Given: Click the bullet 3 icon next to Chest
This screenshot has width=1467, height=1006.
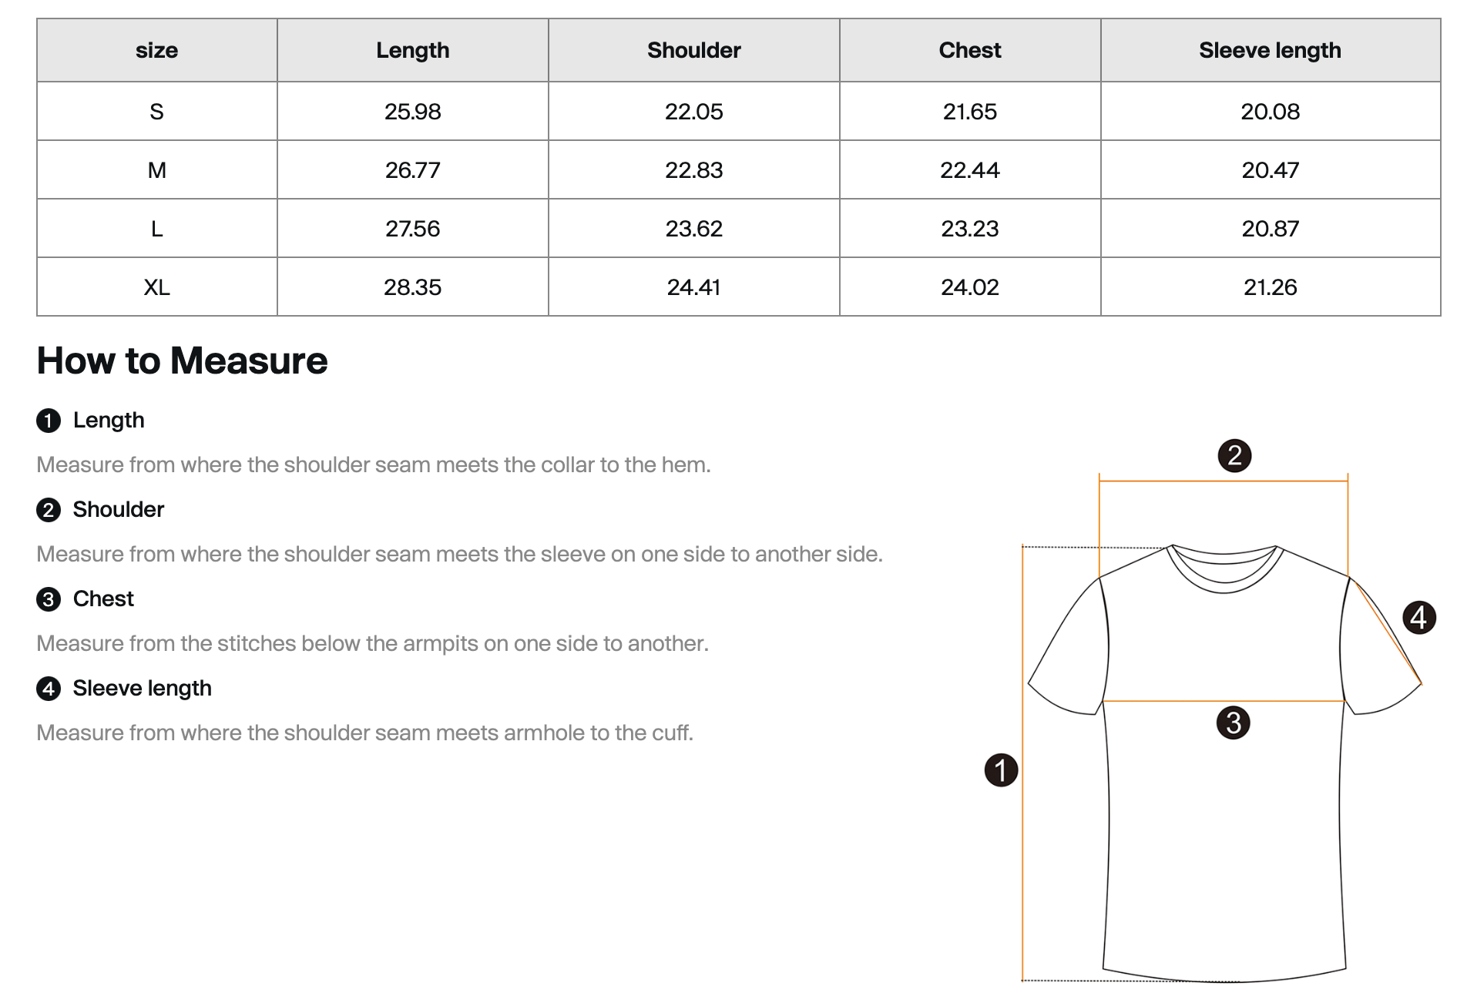Looking at the screenshot, I should [x=49, y=599].
